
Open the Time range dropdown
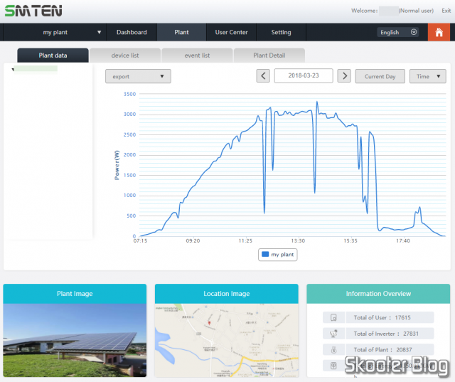[x=428, y=76]
